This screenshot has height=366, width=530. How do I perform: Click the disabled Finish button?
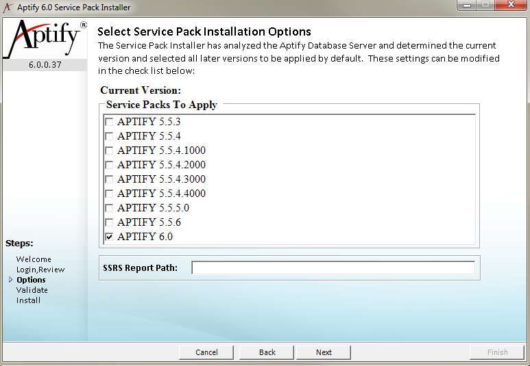pos(497,352)
